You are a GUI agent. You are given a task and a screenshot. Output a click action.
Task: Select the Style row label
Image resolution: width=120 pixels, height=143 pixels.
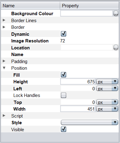[17, 123]
